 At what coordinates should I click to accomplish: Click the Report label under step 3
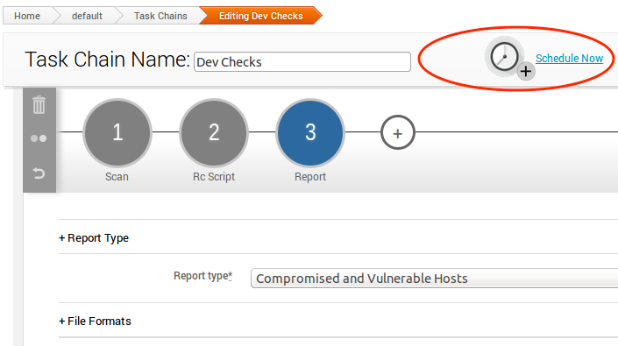pos(310,177)
